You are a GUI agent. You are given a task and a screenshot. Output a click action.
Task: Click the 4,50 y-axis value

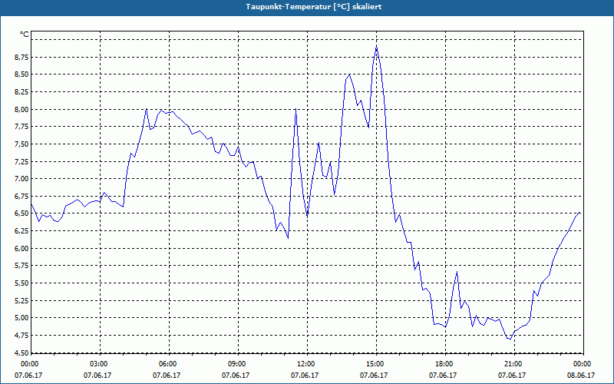coord(21,353)
